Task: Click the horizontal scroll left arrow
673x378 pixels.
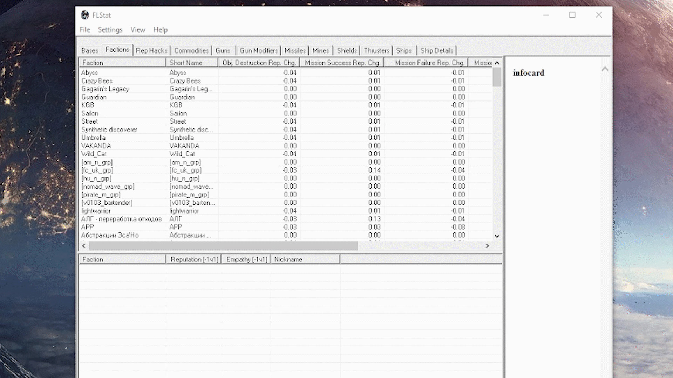Action: [84, 246]
